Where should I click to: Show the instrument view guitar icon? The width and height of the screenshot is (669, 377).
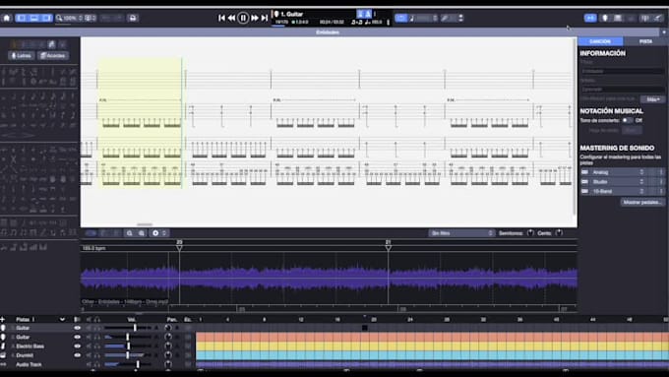click(605, 18)
